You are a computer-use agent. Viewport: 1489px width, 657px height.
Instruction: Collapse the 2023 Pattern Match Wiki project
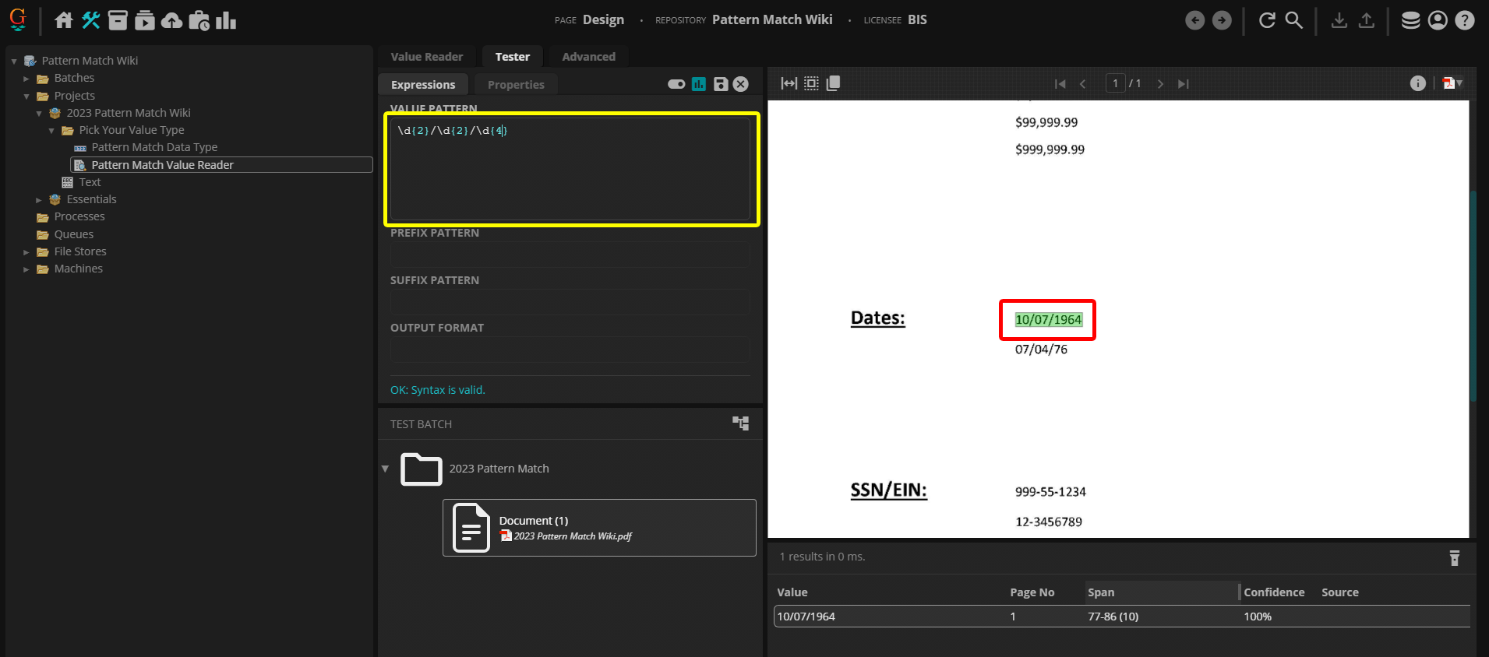[39, 114]
